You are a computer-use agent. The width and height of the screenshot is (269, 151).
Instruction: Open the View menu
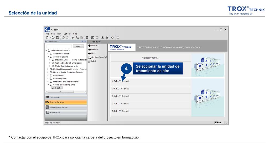pos(59,34)
